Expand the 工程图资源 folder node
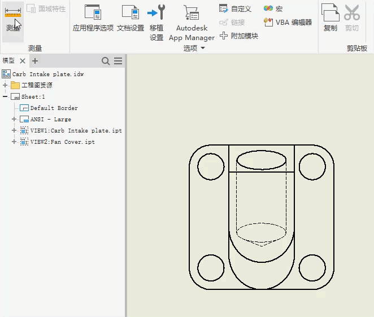This screenshot has height=317, width=374. [x=5, y=85]
